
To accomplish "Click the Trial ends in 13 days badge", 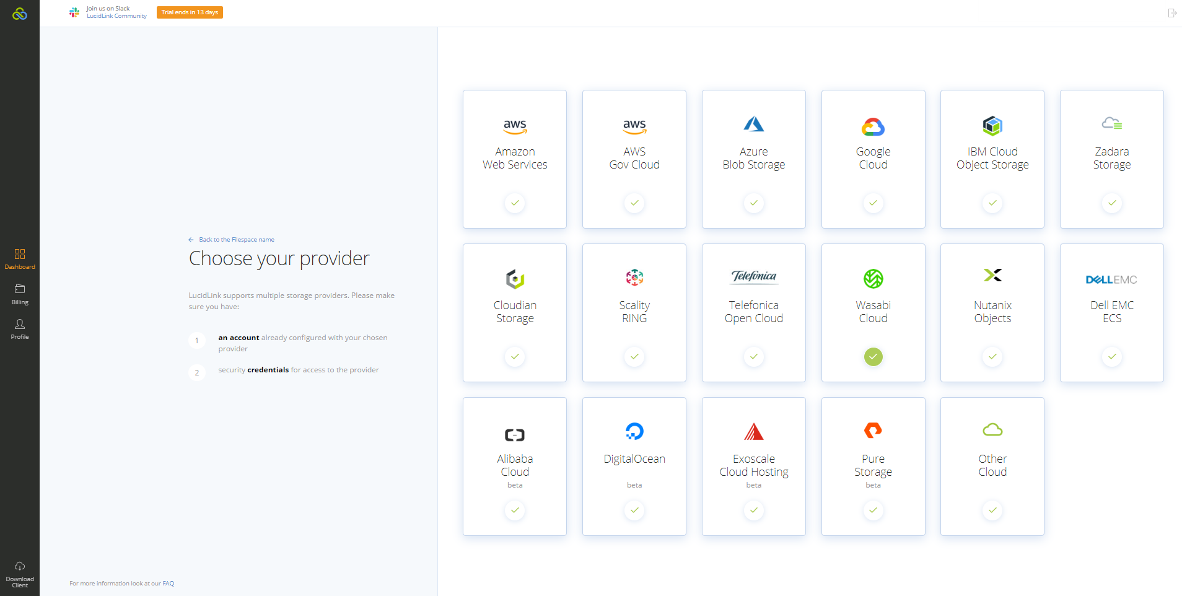I will [x=190, y=12].
